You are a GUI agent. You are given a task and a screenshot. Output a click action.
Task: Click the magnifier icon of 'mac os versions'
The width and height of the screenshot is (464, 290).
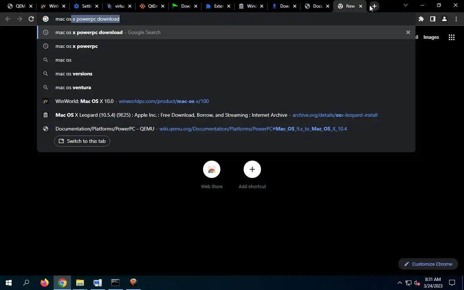(46, 74)
